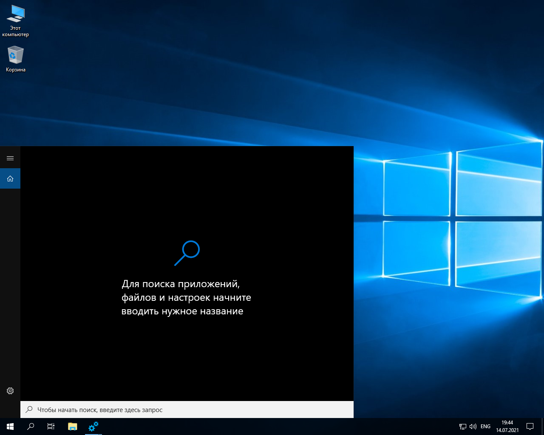The height and width of the screenshot is (435, 544).
Task: Open the ENG input language switcher
Action: click(x=485, y=427)
